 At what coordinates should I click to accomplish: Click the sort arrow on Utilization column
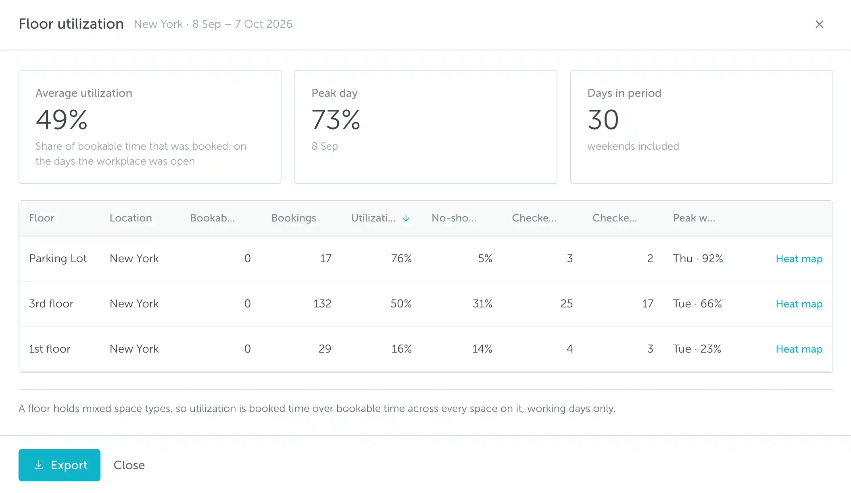point(406,218)
